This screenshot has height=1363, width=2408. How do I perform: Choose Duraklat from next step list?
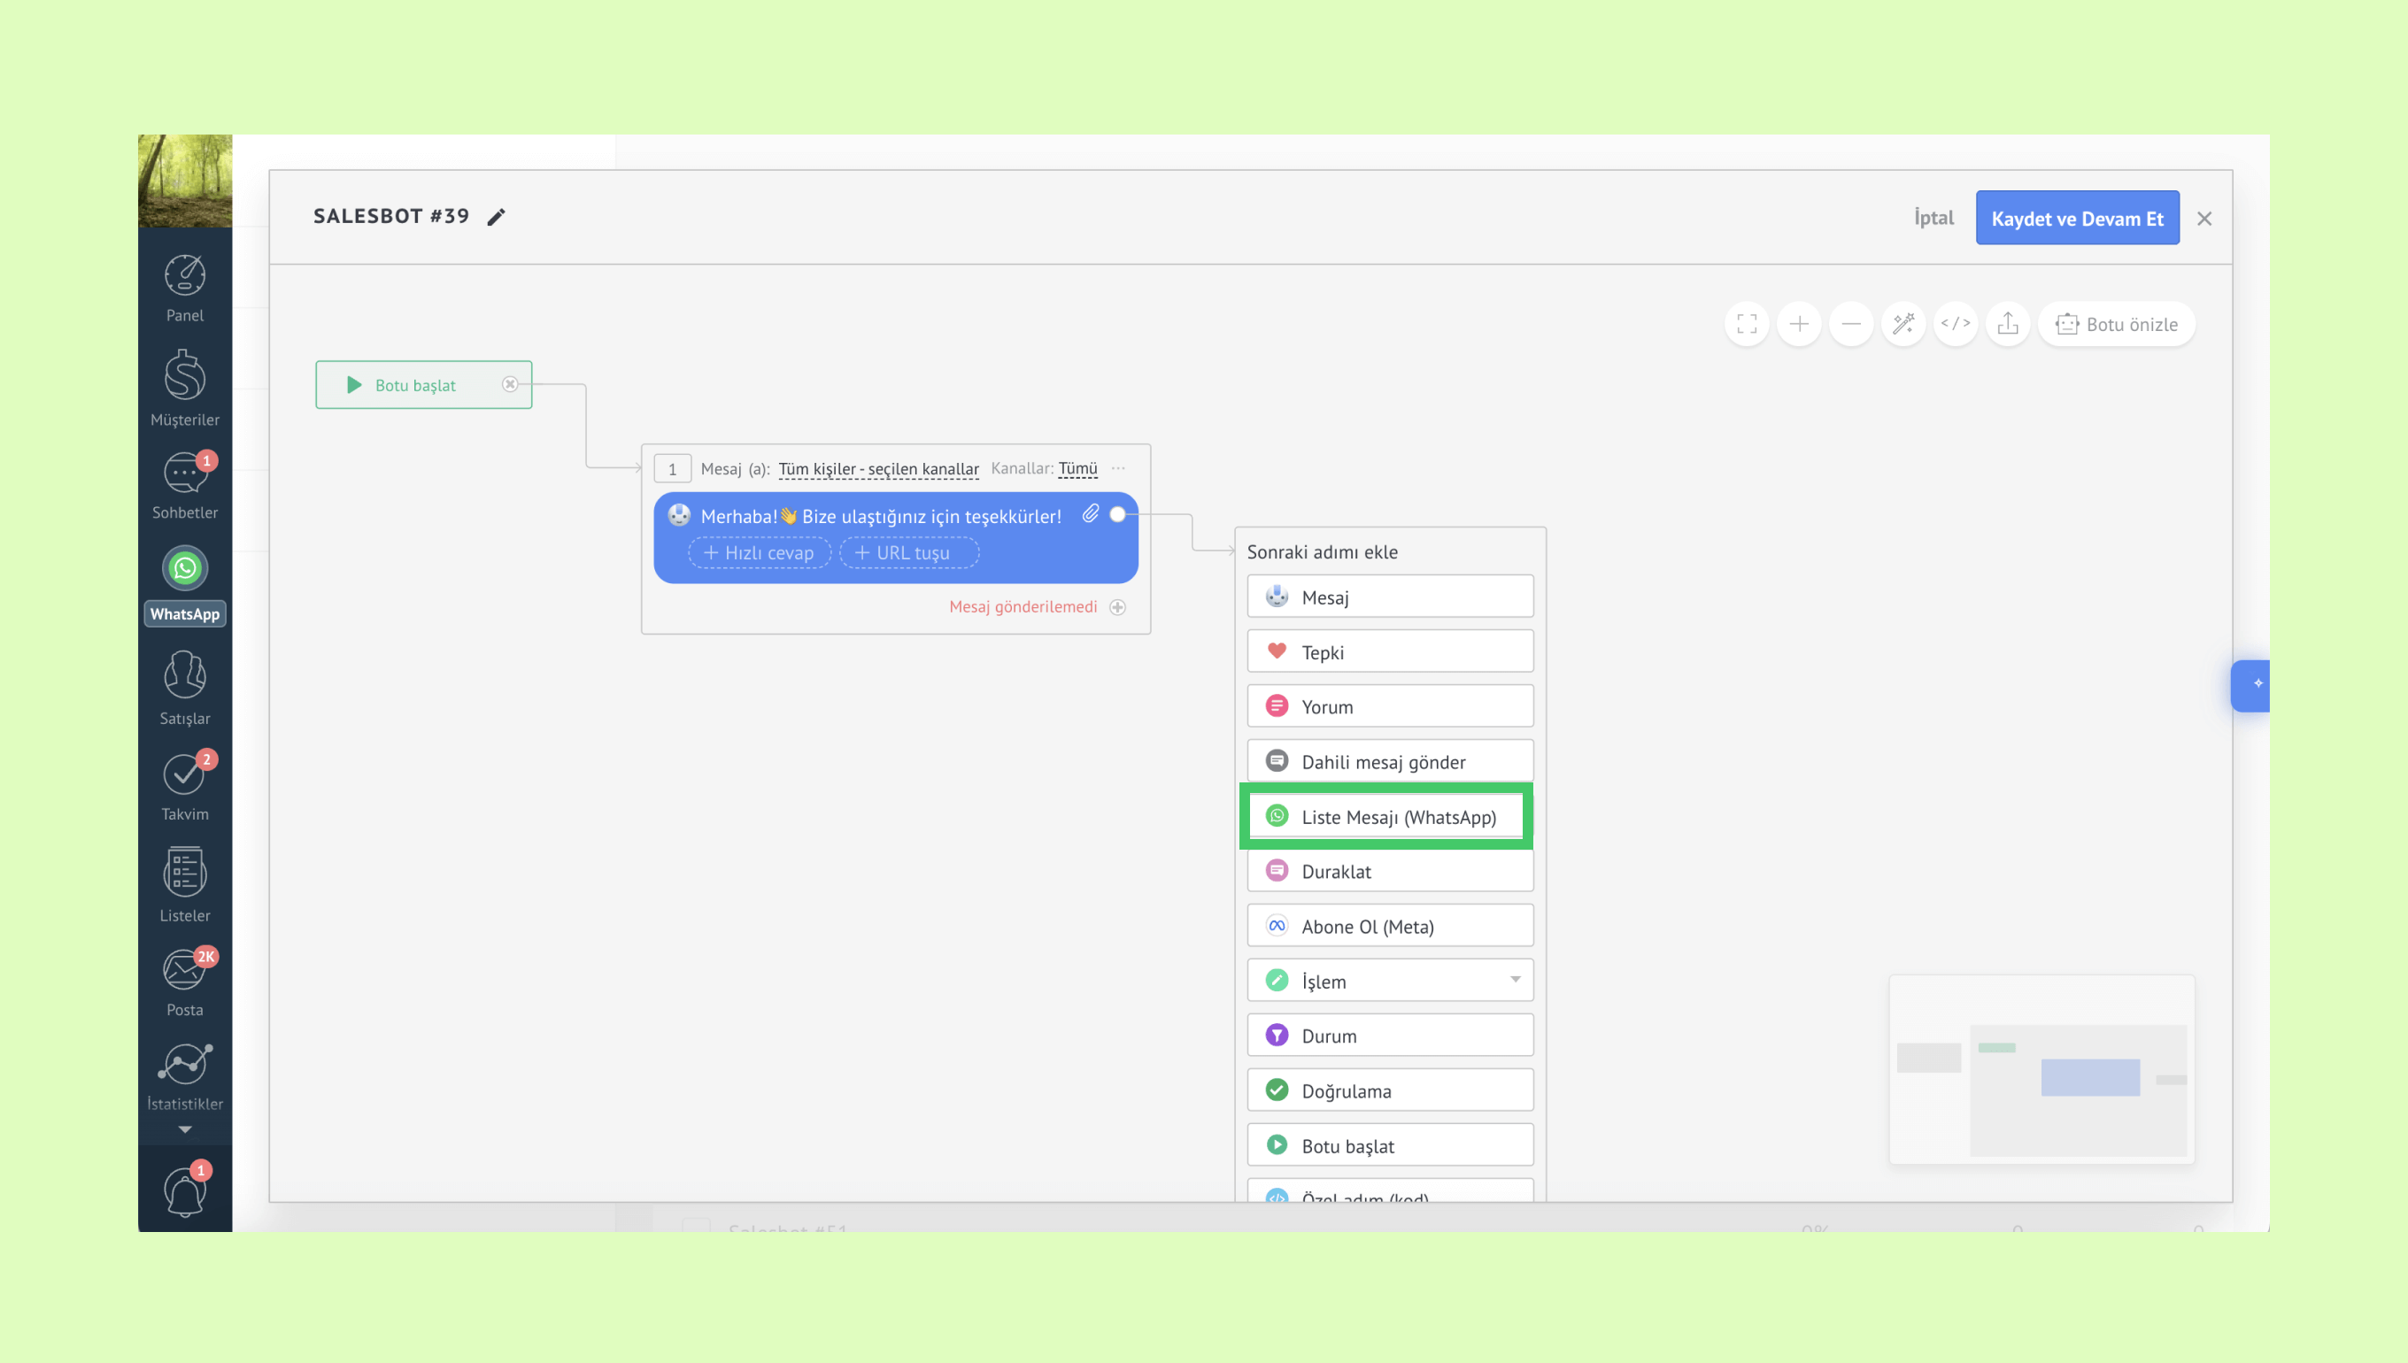pos(1389,872)
